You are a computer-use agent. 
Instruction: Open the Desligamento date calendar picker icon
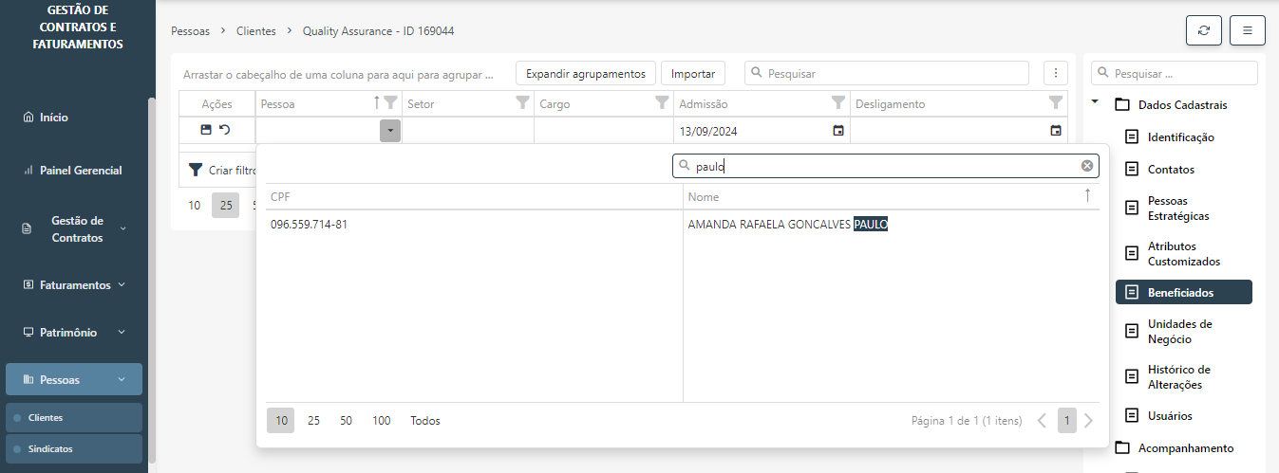[1055, 131]
